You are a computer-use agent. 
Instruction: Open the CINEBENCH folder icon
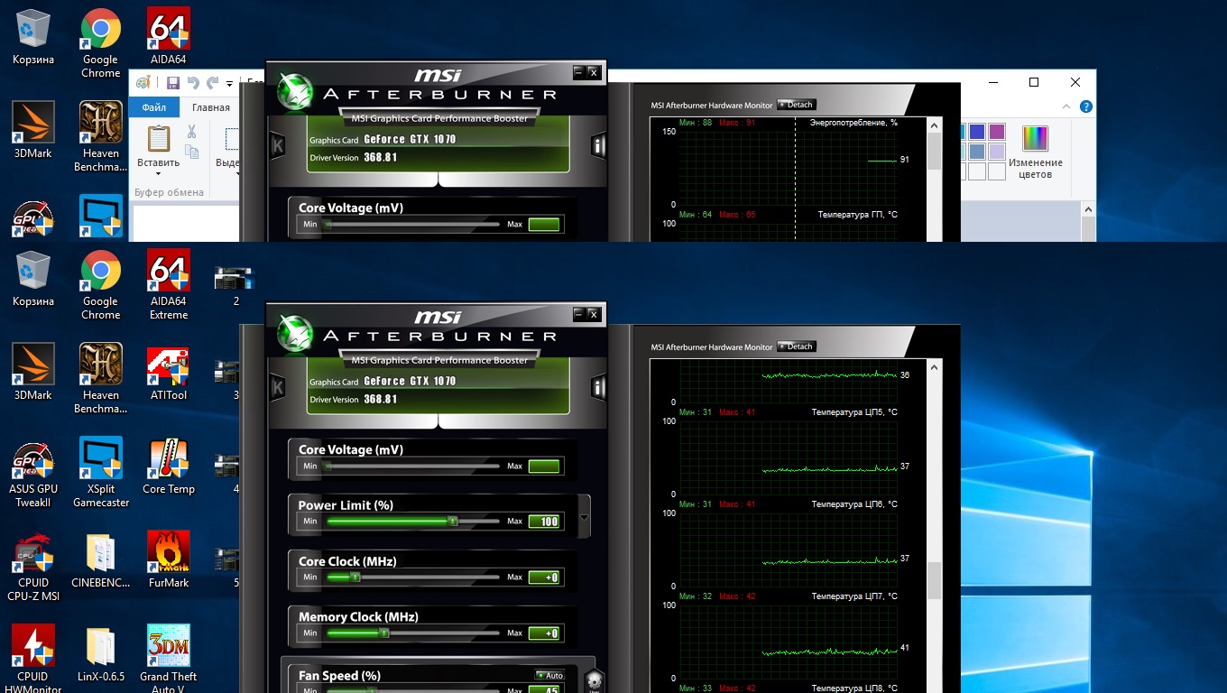click(x=101, y=561)
